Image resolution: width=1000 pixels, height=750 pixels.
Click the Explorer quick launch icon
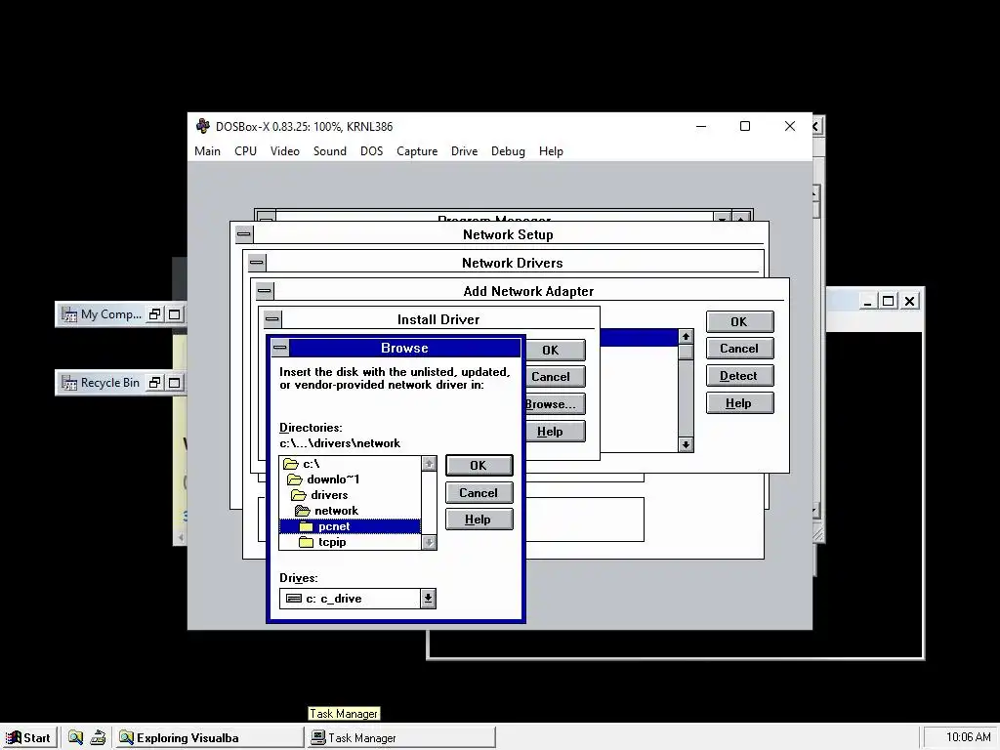76,738
